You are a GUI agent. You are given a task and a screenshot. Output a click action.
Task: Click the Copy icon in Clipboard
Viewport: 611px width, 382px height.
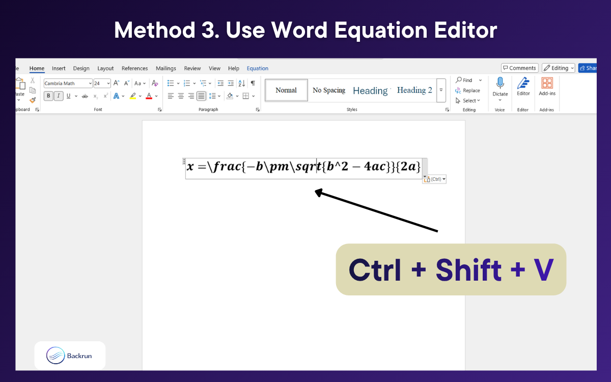33,90
